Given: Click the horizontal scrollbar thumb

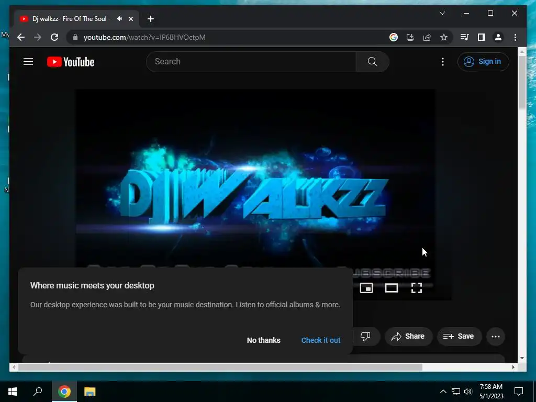Looking at the screenshot, I should point(220,367).
